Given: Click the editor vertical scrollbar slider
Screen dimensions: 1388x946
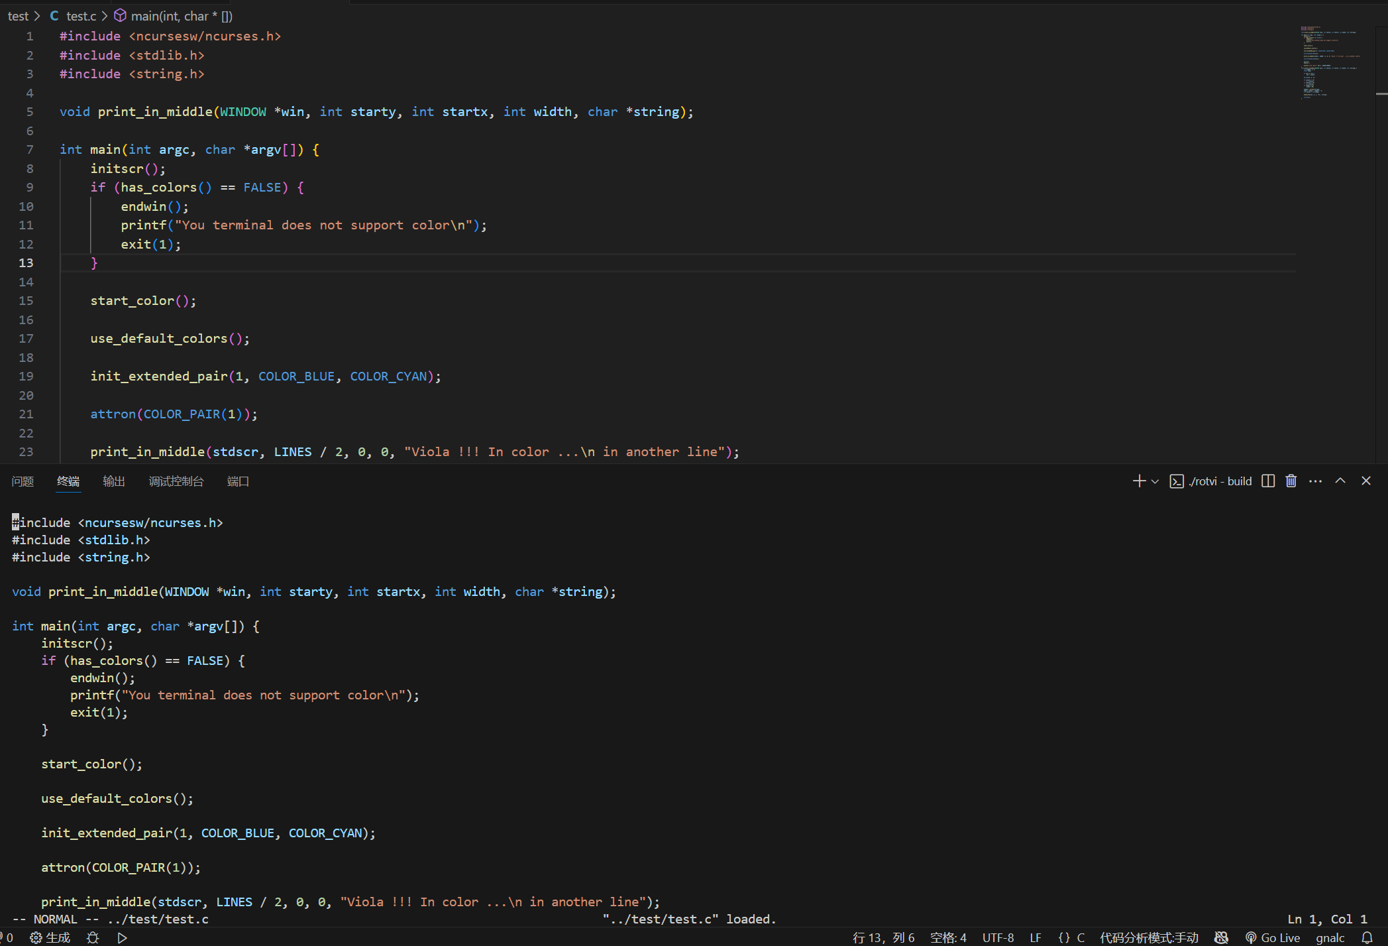Looking at the screenshot, I should click(1381, 93).
